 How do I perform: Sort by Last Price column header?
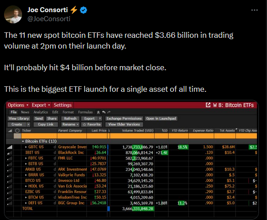pyautogui.click(x=99, y=130)
